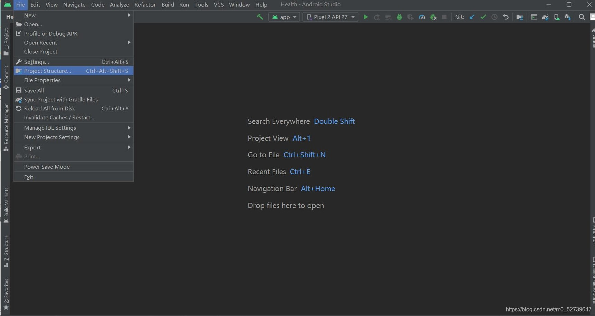Update project via blue Git arrow icon

click(x=472, y=17)
